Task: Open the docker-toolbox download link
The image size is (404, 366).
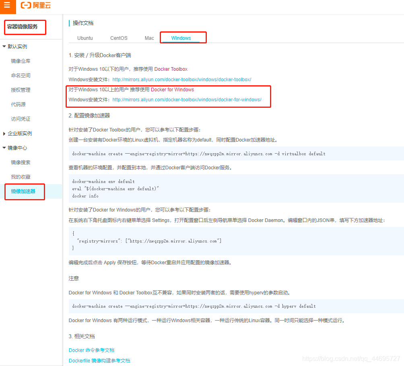Action: 182,80
